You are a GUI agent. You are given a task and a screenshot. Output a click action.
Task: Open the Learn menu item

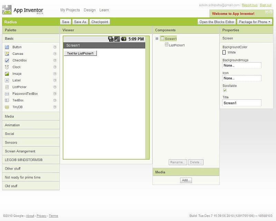click(104, 10)
